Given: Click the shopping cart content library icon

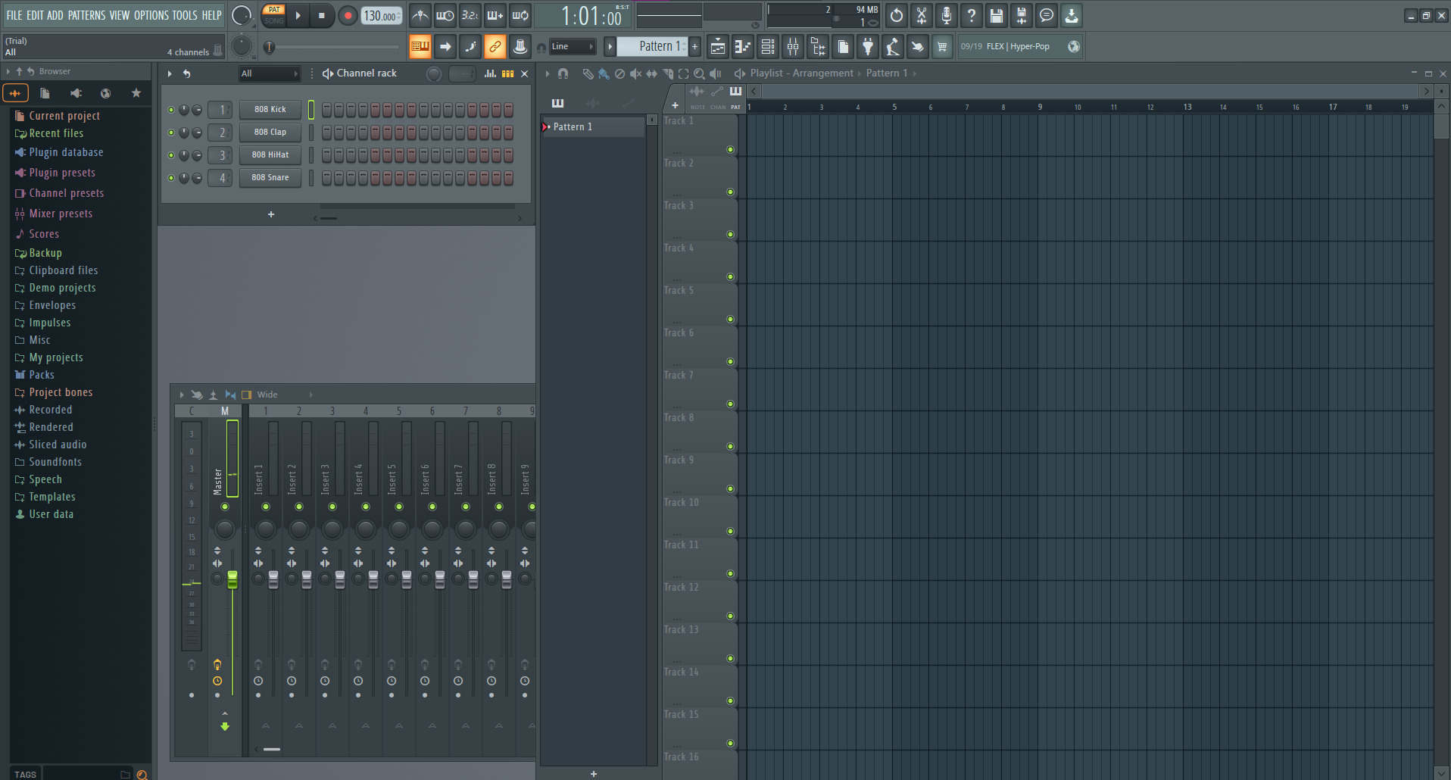Looking at the screenshot, I should (x=942, y=47).
